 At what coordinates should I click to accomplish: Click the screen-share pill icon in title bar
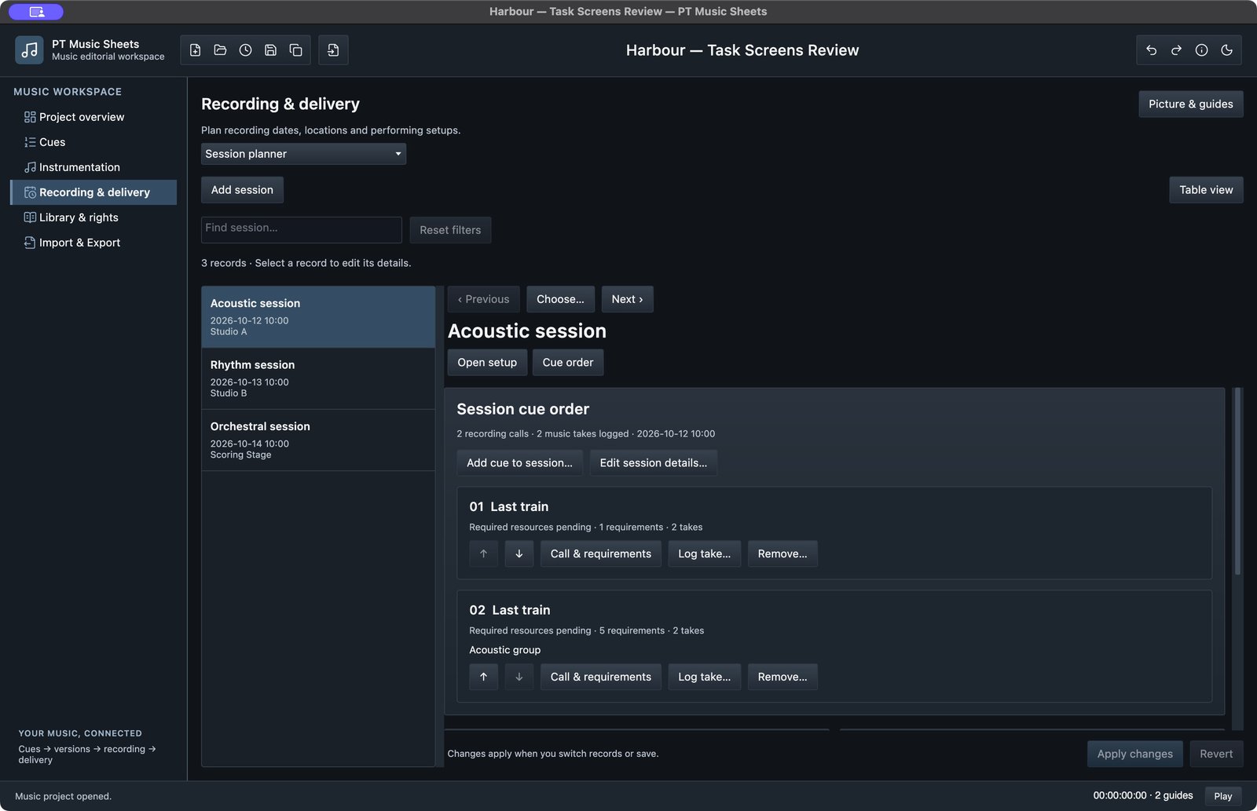(36, 12)
